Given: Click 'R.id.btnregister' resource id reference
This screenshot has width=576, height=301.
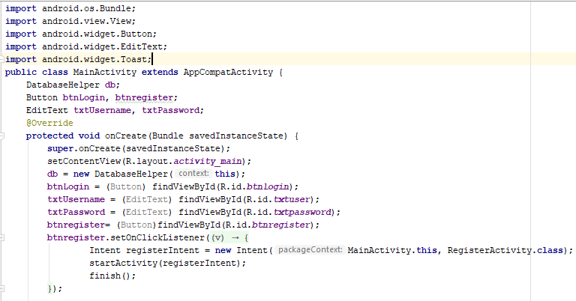Looking at the screenshot, I should point(268,225).
